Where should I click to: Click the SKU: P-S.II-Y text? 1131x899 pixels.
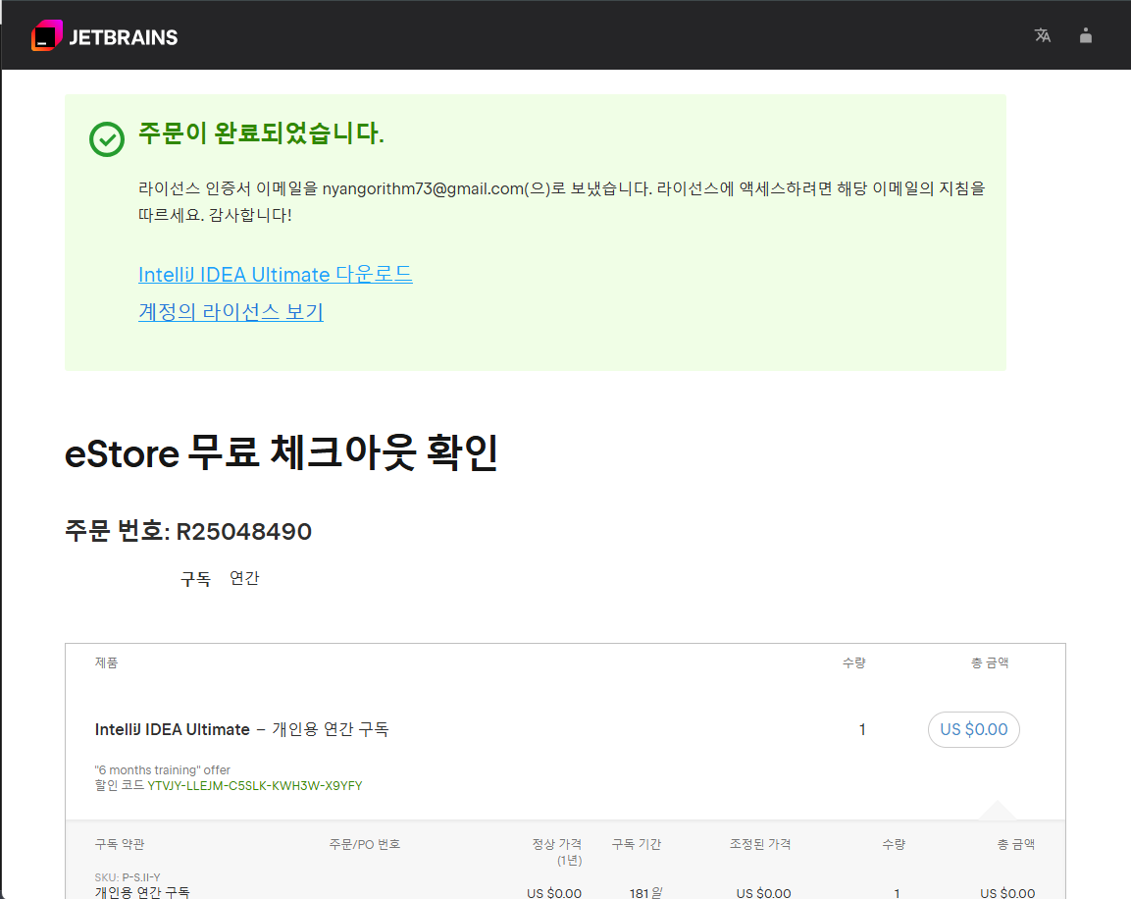pyautogui.click(x=128, y=877)
